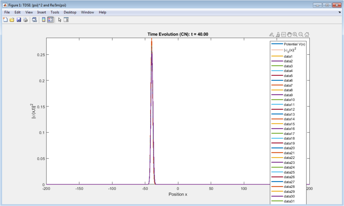Insert a legend using the toolbar icon
The height and width of the screenshot is (206, 344).
(x=51, y=19)
